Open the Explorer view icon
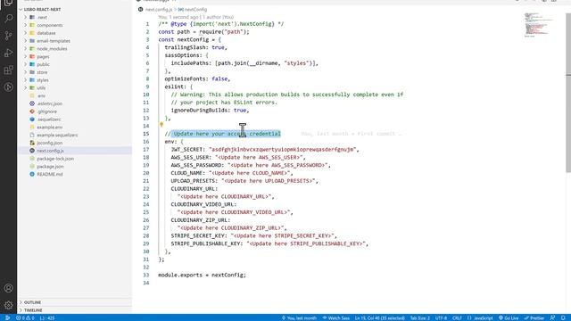This screenshot has height=321, width=571. tap(8, 3)
